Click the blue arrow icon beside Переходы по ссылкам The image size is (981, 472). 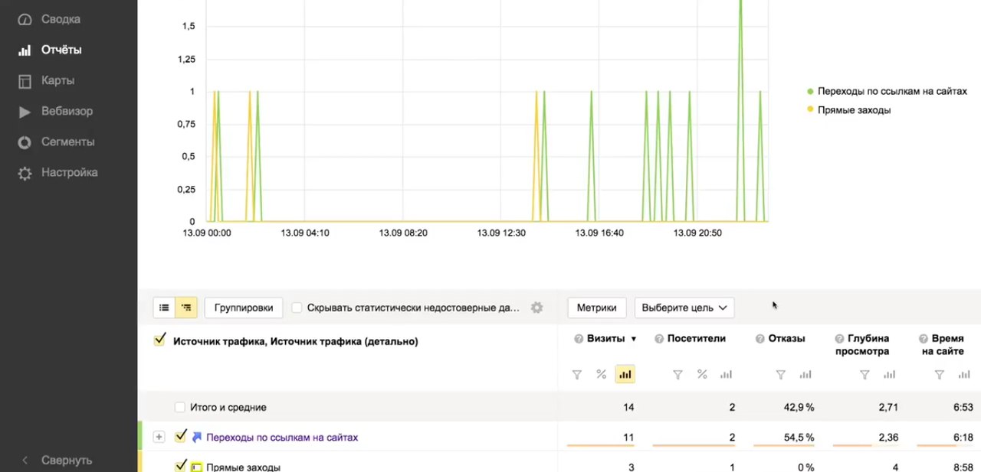pyautogui.click(x=197, y=438)
